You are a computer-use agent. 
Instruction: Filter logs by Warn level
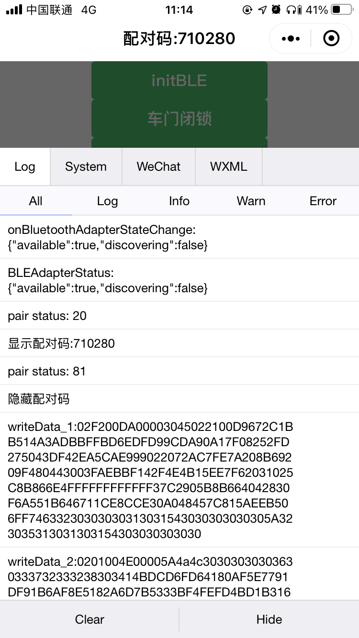pos(251,201)
